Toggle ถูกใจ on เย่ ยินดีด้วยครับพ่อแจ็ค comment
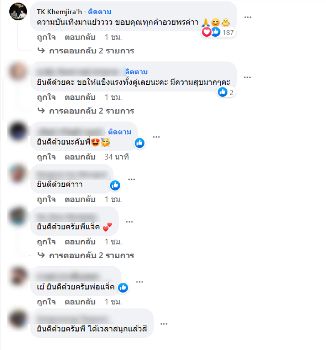 tap(46, 302)
